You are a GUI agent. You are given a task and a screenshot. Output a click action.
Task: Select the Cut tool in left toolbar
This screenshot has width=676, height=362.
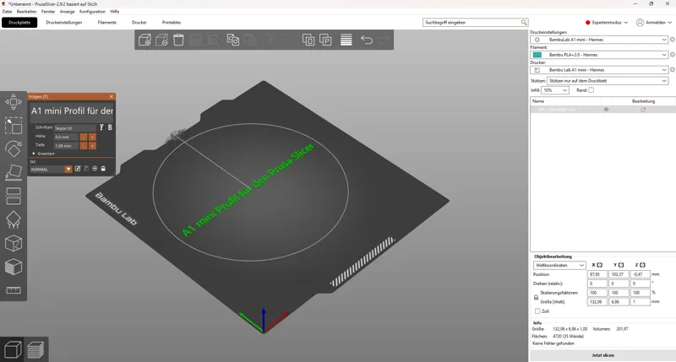point(14,196)
